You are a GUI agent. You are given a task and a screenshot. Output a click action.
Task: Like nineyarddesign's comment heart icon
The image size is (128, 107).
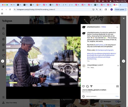point(118,66)
